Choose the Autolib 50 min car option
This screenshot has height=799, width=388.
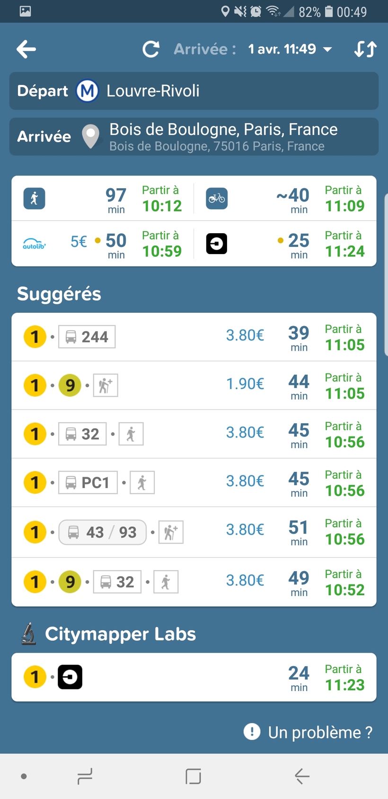103,244
